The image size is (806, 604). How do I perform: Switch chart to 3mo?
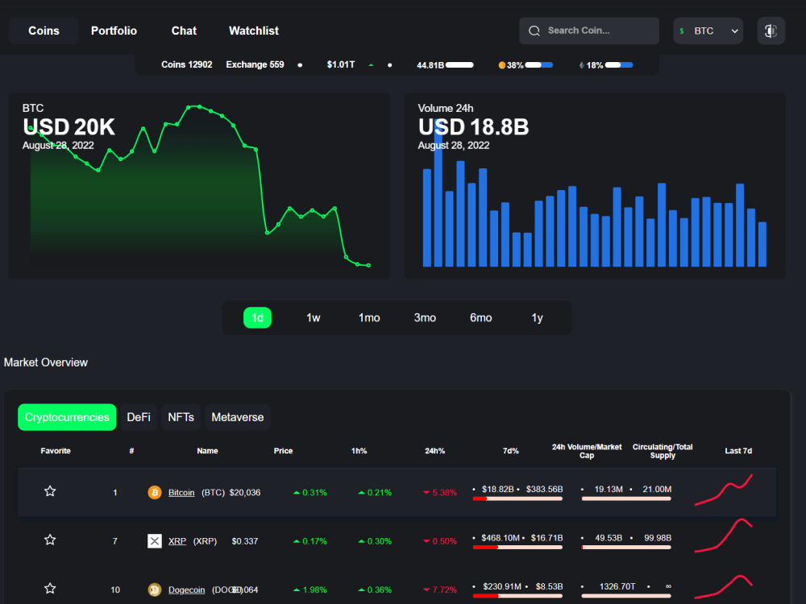tap(425, 318)
